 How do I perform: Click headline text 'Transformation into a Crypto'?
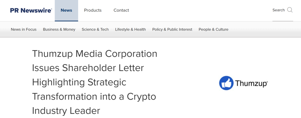tap(94, 96)
